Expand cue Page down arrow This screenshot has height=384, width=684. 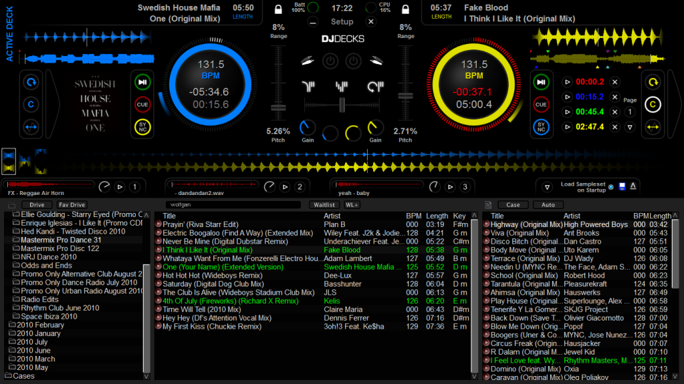coord(630,128)
